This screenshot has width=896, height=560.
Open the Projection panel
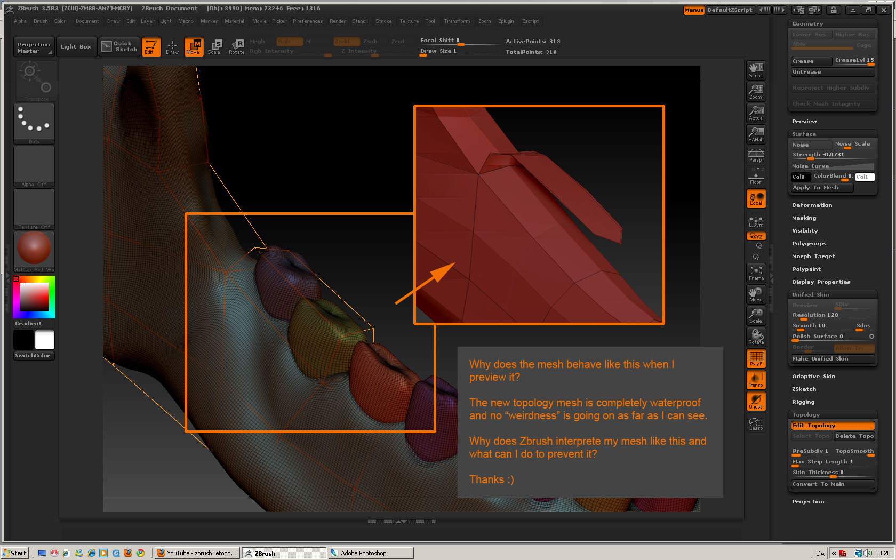[x=808, y=501]
